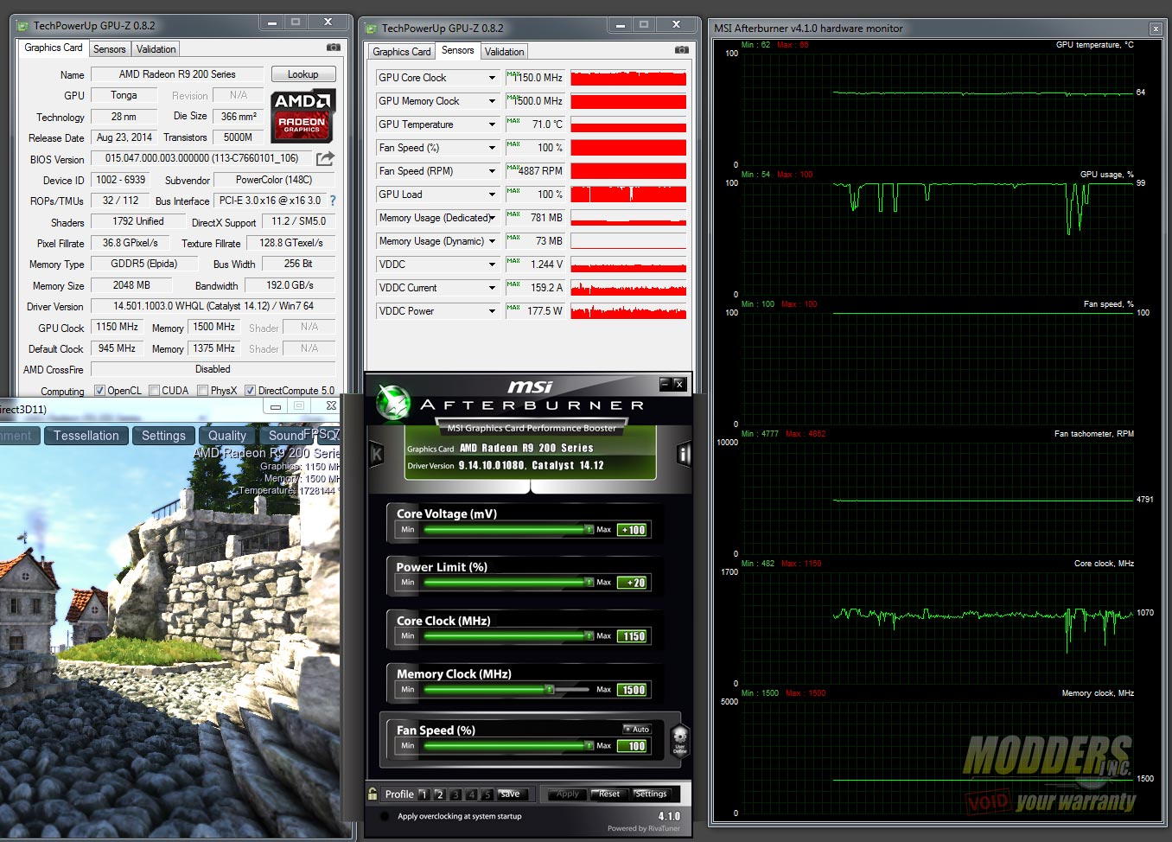Toggle the Fan Speed Auto button
The width and height of the screenshot is (1172, 842).
[637, 730]
